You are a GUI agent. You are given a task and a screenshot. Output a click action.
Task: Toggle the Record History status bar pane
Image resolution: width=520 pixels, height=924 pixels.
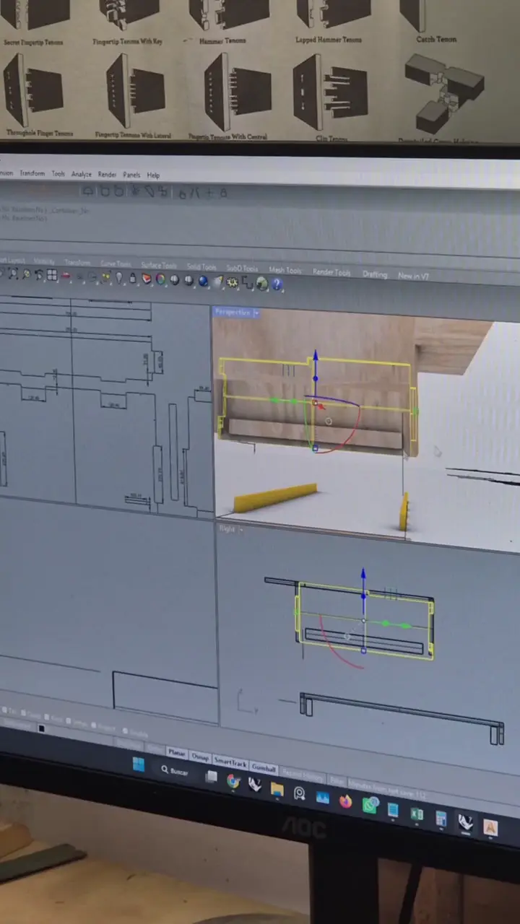tap(303, 775)
